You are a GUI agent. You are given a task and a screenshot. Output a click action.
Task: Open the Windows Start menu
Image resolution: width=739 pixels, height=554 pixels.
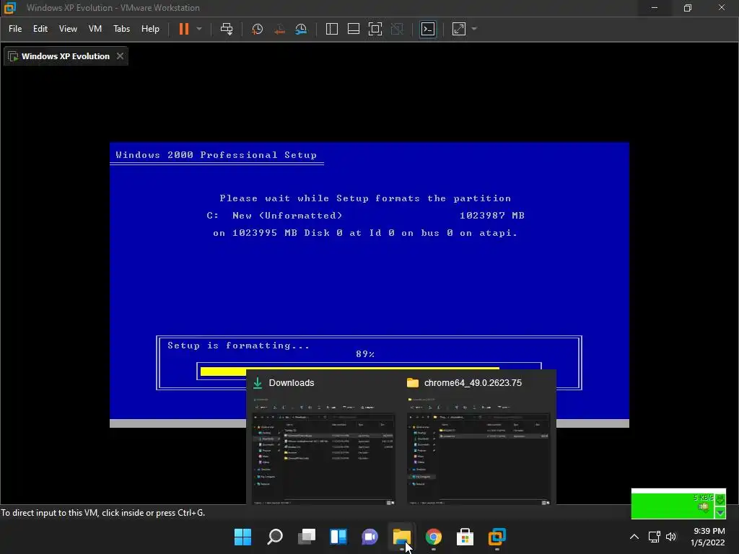click(243, 537)
